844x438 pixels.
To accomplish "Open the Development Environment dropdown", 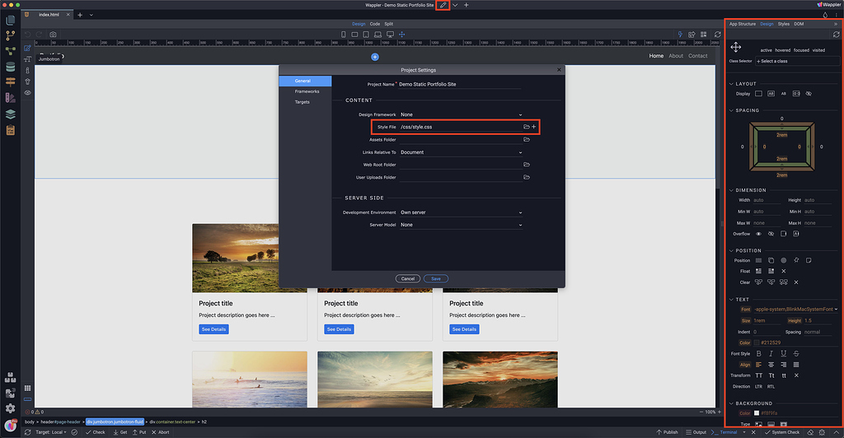I will 461,212.
